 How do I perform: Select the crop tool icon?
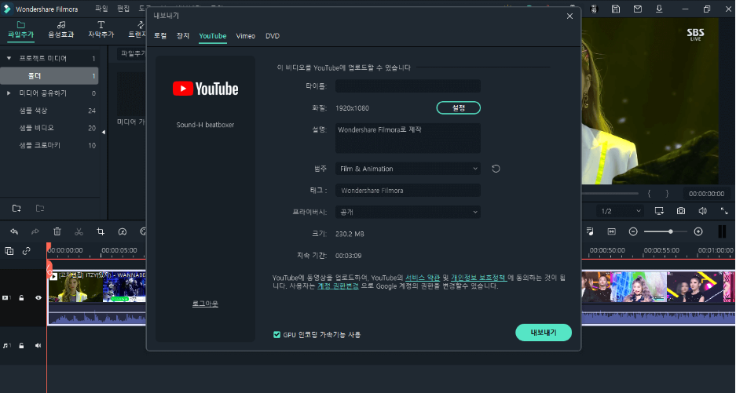[101, 231]
